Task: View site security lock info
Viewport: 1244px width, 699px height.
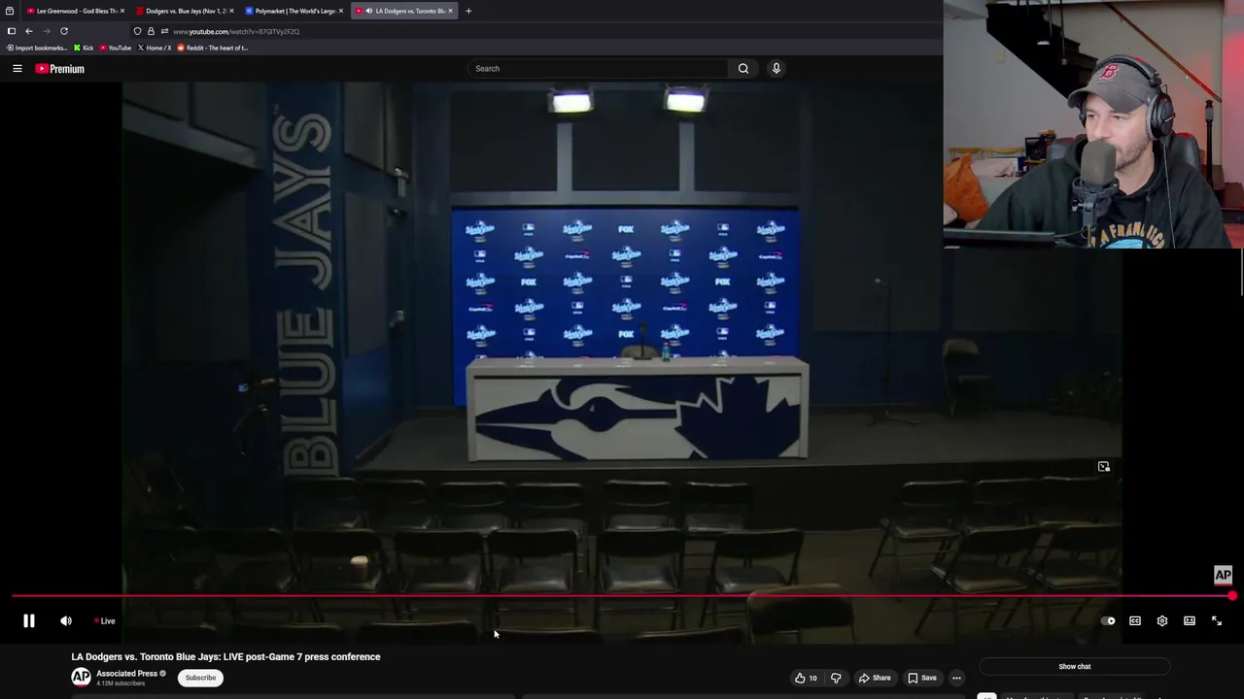Action: click(151, 31)
